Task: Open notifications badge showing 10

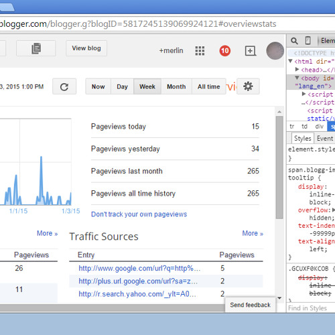Action: coord(224,51)
